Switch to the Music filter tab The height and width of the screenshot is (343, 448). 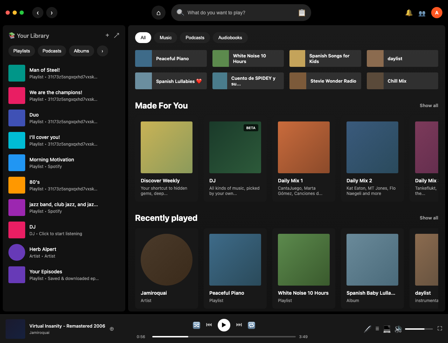tap(165, 37)
